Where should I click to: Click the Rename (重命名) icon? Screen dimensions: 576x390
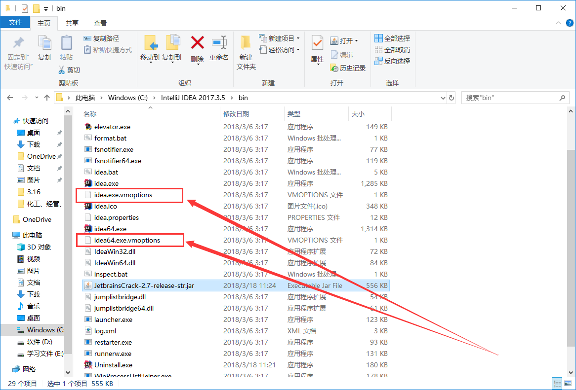click(x=219, y=43)
